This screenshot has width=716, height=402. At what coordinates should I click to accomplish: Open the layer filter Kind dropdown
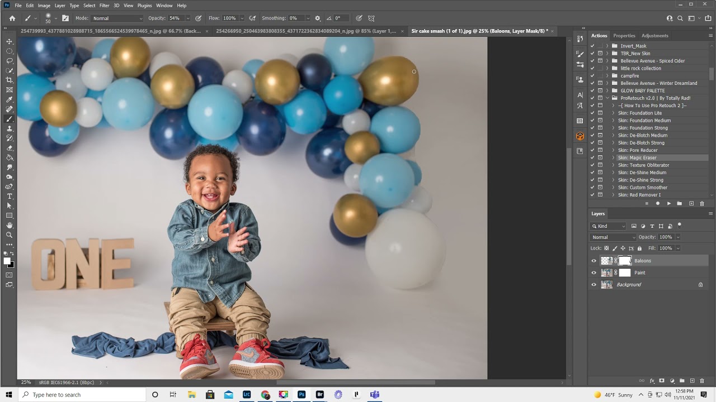point(609,226)
